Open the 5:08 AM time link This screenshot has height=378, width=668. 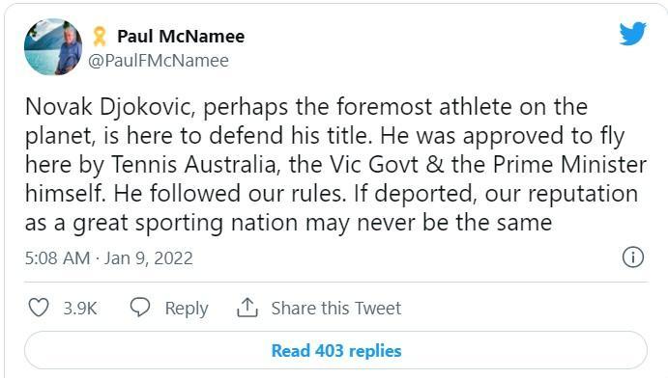point(57,257)
